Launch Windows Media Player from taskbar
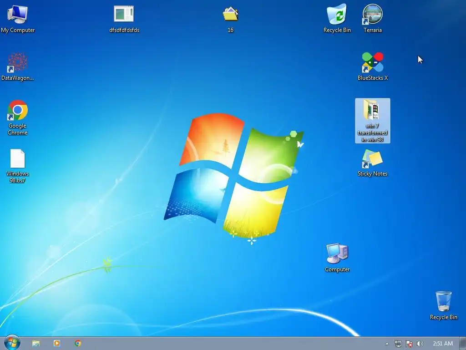The width and height of the screenshot is (466, 350). click(x=57, y=344)
